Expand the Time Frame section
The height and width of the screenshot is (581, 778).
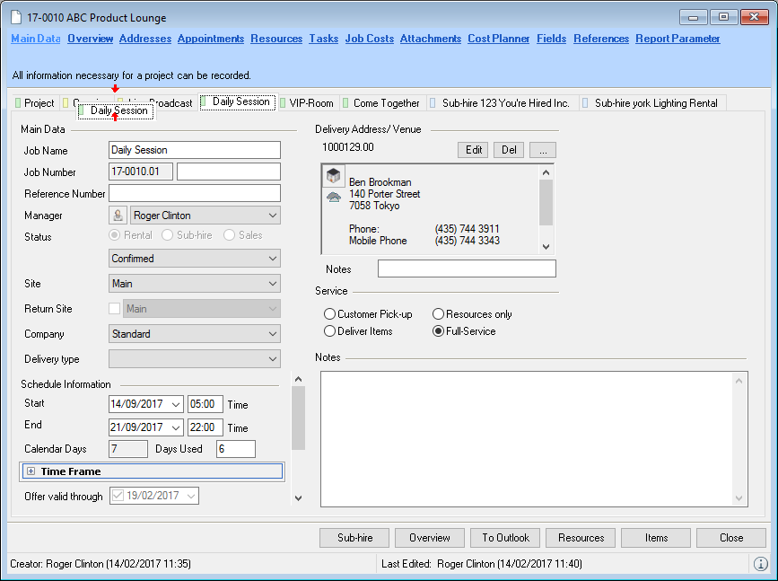[31, 471]
